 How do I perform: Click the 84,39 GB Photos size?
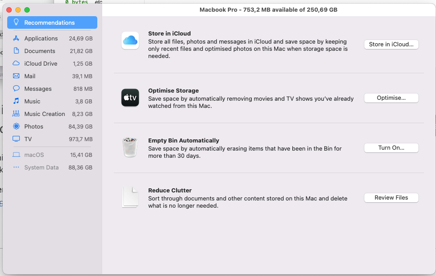[80, 126]
